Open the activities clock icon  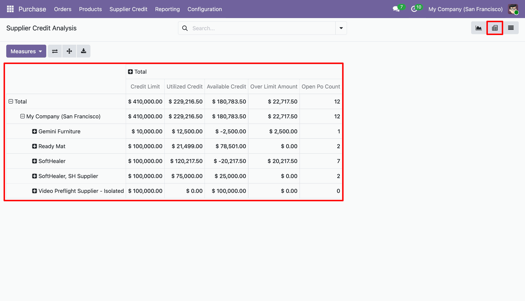coord(414,9)
